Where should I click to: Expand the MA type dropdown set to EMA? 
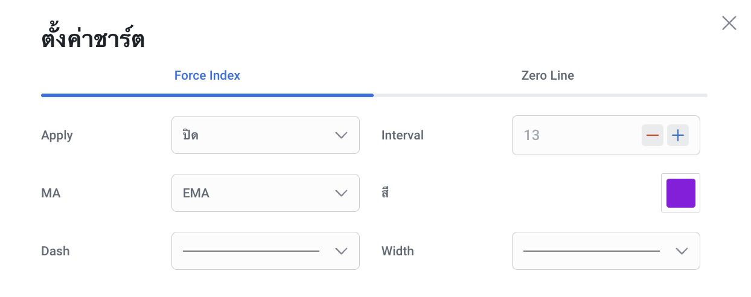click(254, 193)
